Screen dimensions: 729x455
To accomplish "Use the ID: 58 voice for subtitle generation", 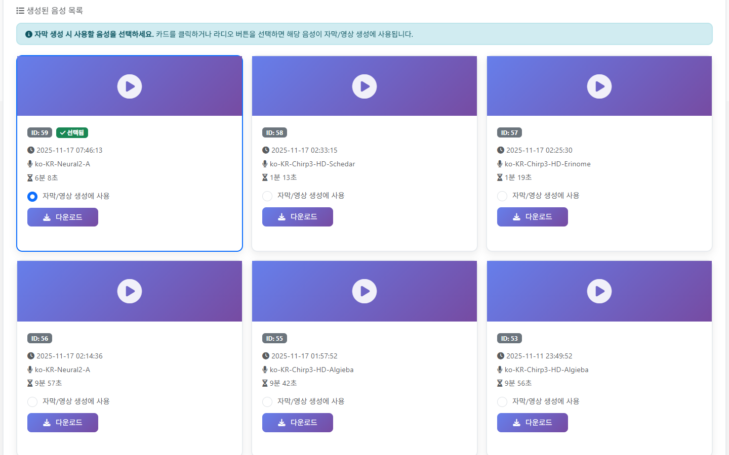I will pyautogui.click(x=267, y=196).
